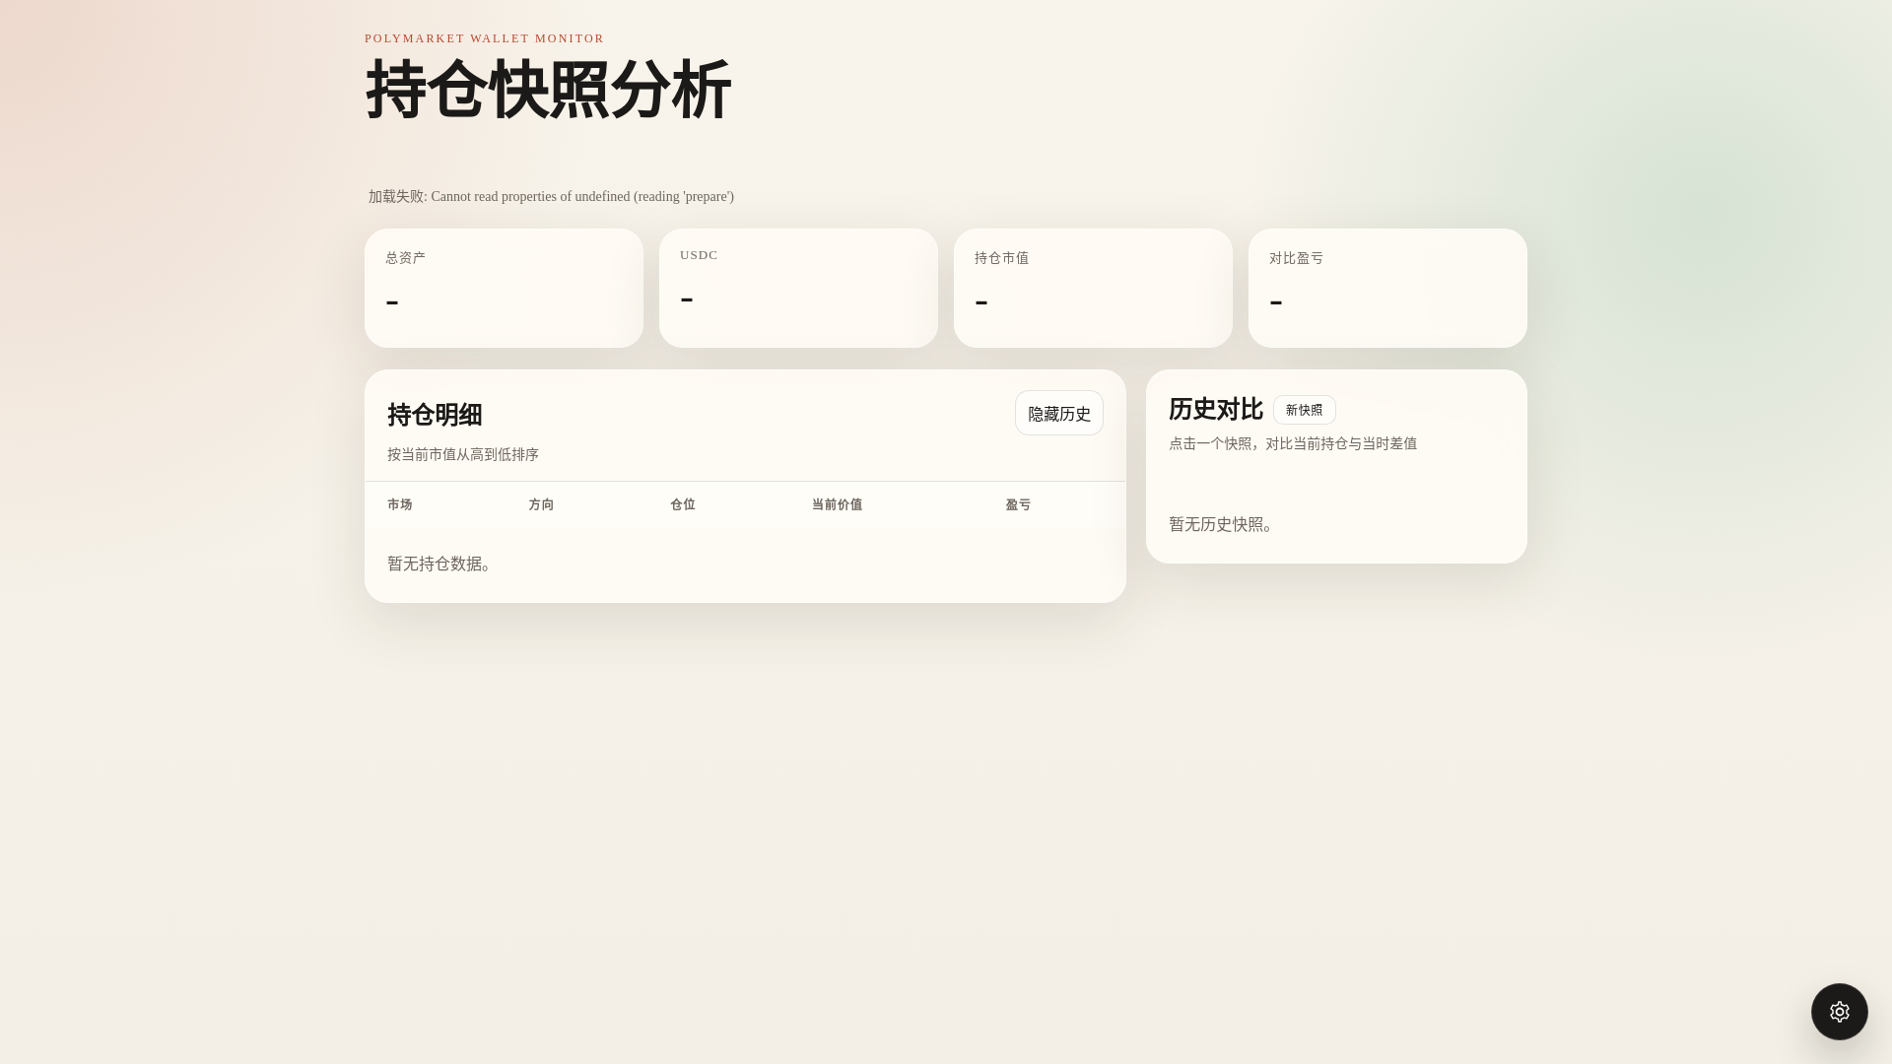Click the 隐藏历史 button

[x=1059, y=414]
